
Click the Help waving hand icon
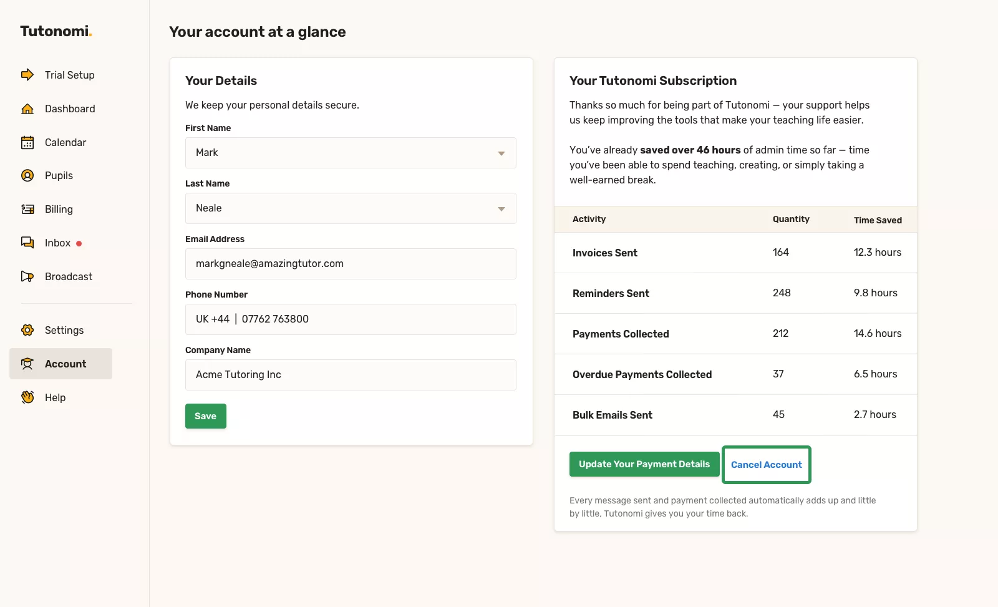[27, 397]
